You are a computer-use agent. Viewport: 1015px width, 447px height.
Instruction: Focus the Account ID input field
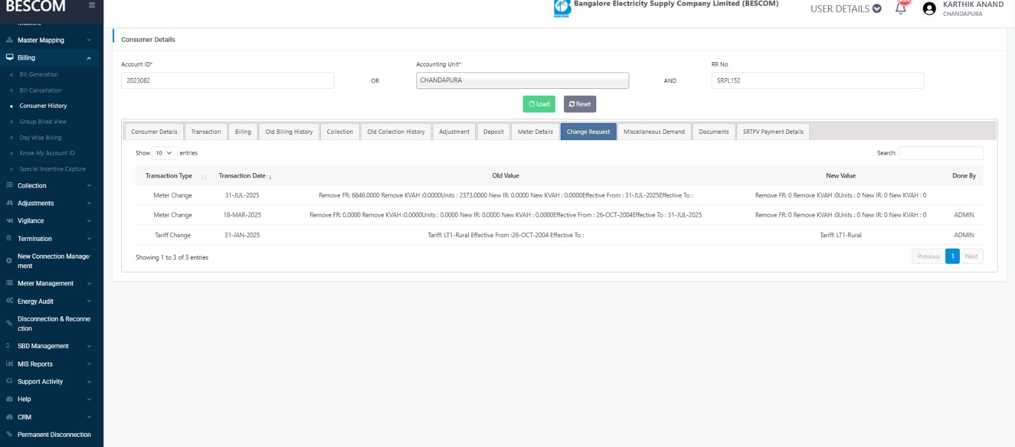(x=227, y=81)
